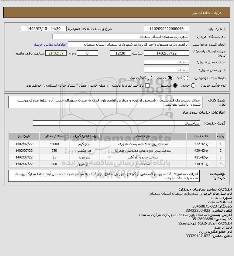The image size is (234, 256).
Task: Click the fax number 33458875-023
Action: click(x=205, y=206)
